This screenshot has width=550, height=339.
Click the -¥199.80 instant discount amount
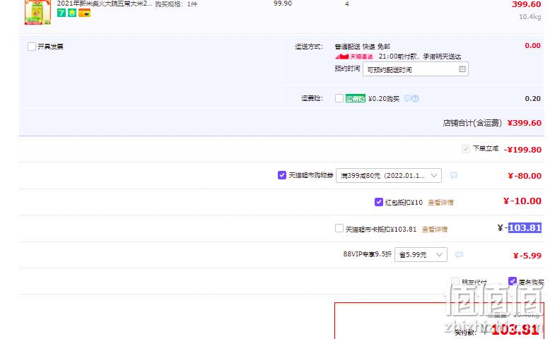(522, 150)
